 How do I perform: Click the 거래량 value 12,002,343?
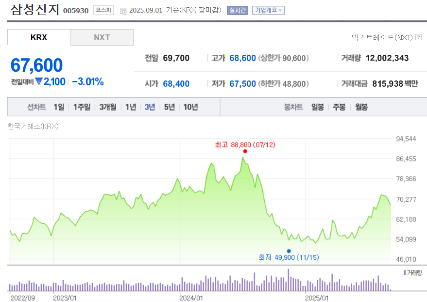pos(387,58)
